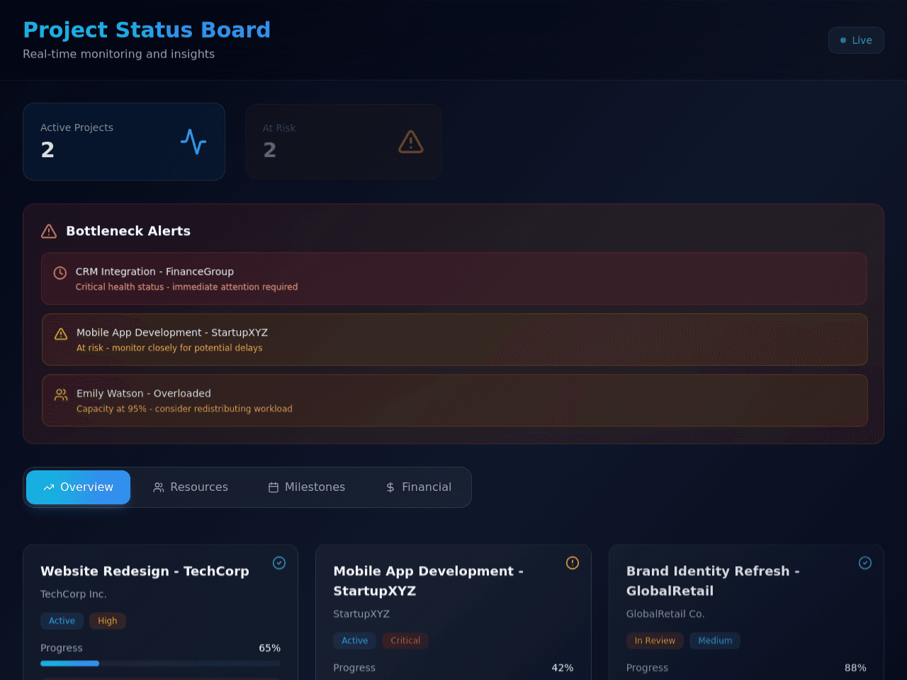Click the Bottleneck Alerts heading
The width and height of the screenshot is (907, 680).
click(128, 231)
